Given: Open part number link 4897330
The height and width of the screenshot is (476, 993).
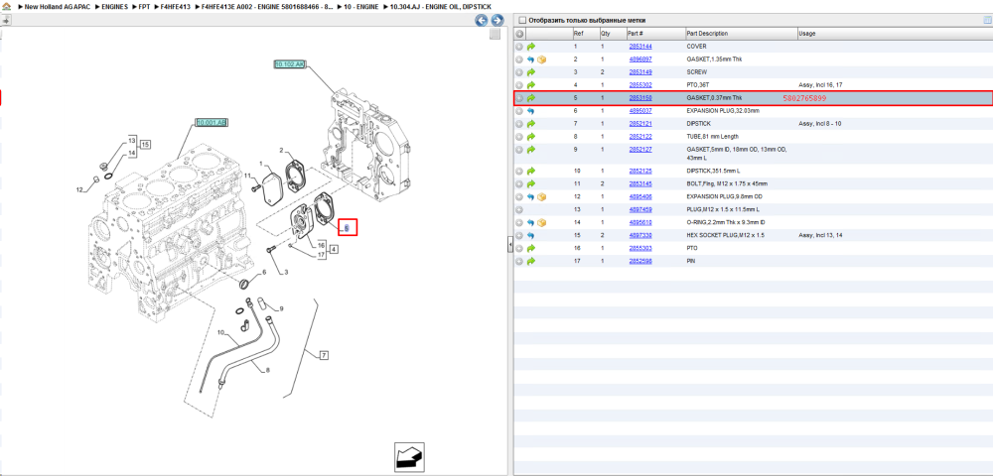Looking at the screenshot, I should [640, 235].
